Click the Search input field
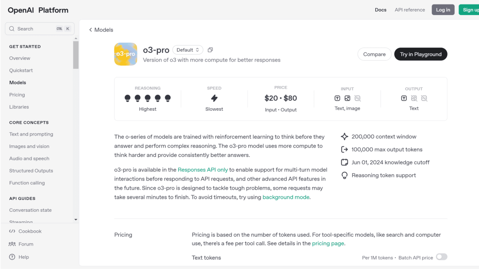This screenshot has height=269, width=479. pyautogui.click(x=35, y=29)
